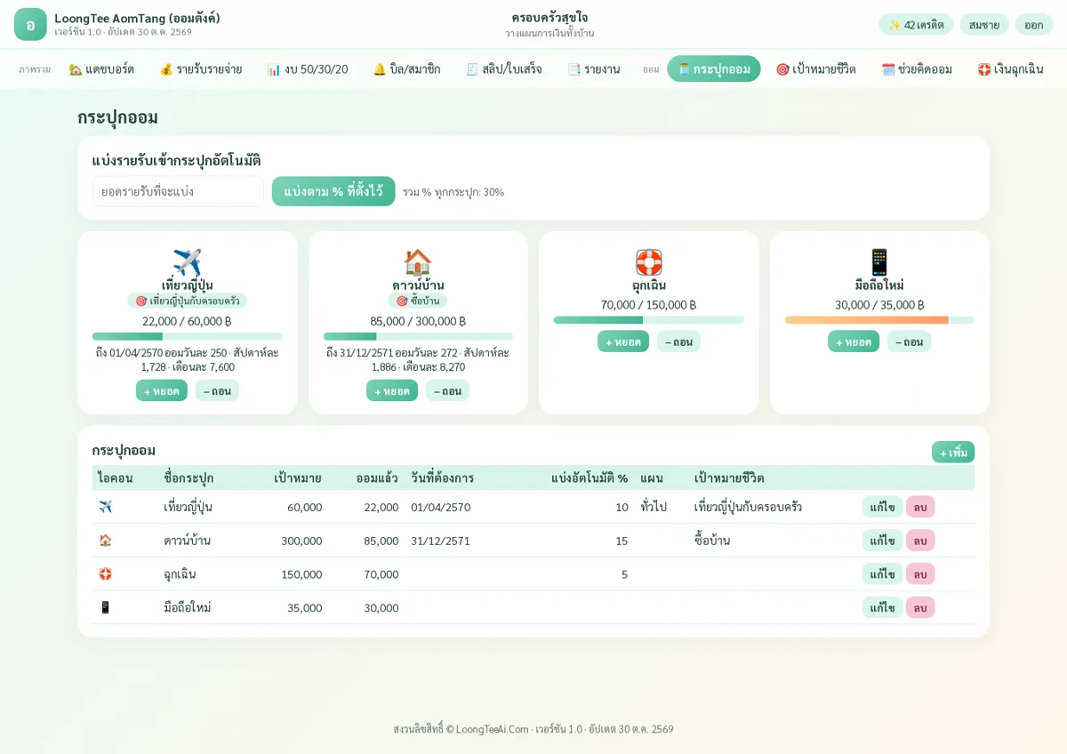Click ถอน on the ดาวน์บ้าน card
The width and height of the screenshot is (1067, 754).
(447, 390)
